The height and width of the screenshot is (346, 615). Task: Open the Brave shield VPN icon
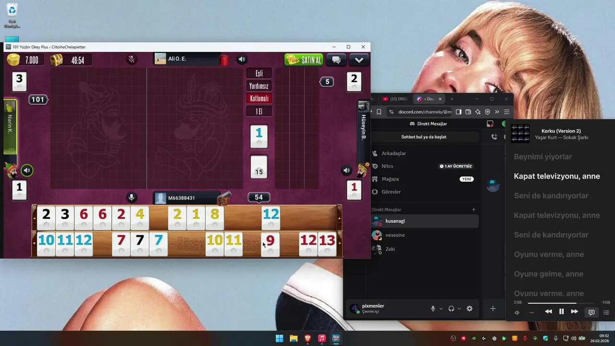[487, 112]
